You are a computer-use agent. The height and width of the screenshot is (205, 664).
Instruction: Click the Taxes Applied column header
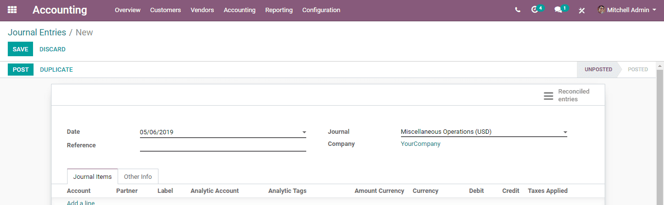tap(548, 191)
